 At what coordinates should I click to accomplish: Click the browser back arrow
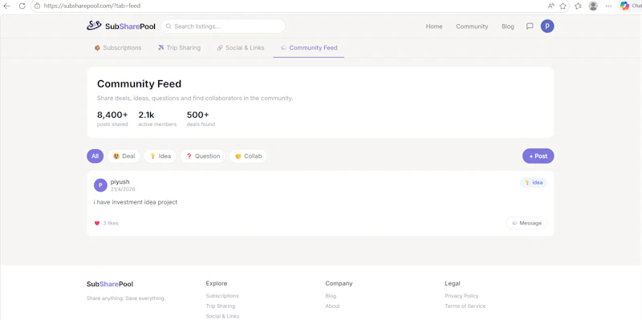[x=6, y=6]
